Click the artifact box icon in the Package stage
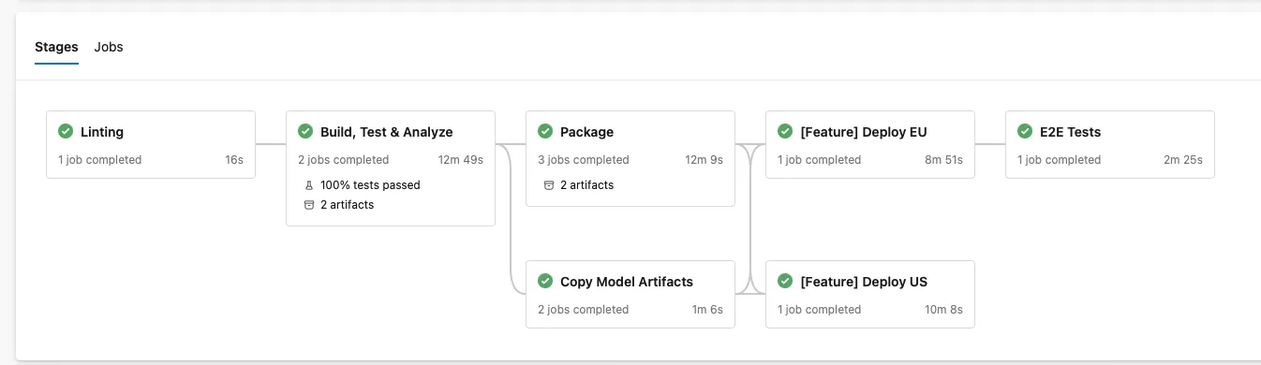 [x=549, y=185]
